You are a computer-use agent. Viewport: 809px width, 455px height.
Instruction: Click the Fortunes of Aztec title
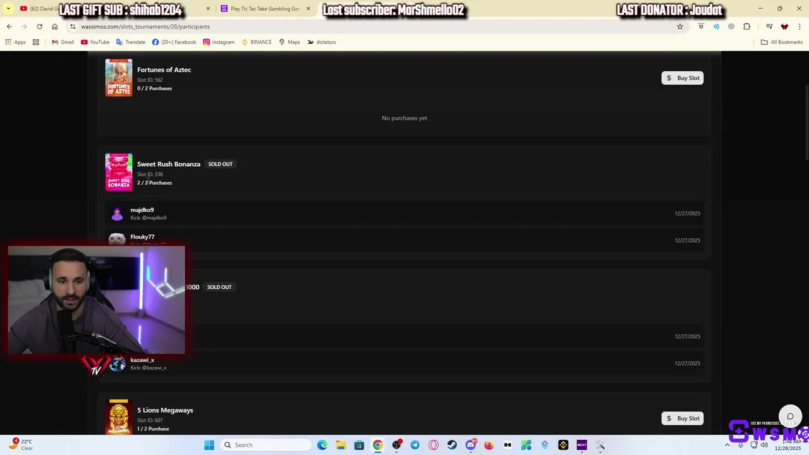coord(164,70)
